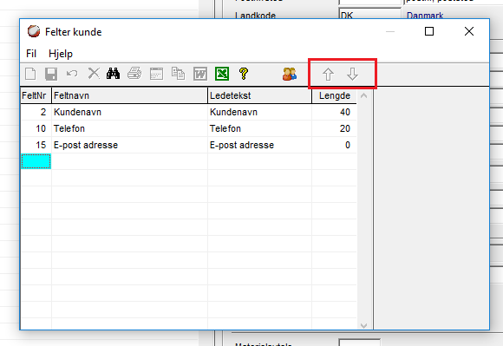The width and height of the screenshot is (503, 346).
Task: Move field up with up arrow
Action: 328,74
